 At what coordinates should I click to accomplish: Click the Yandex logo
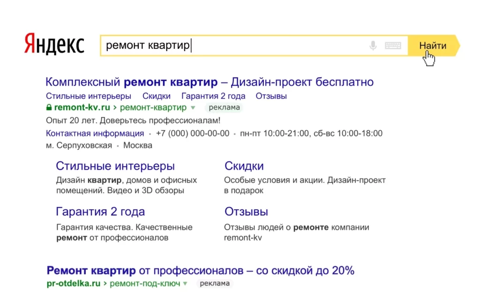(54, 44)
